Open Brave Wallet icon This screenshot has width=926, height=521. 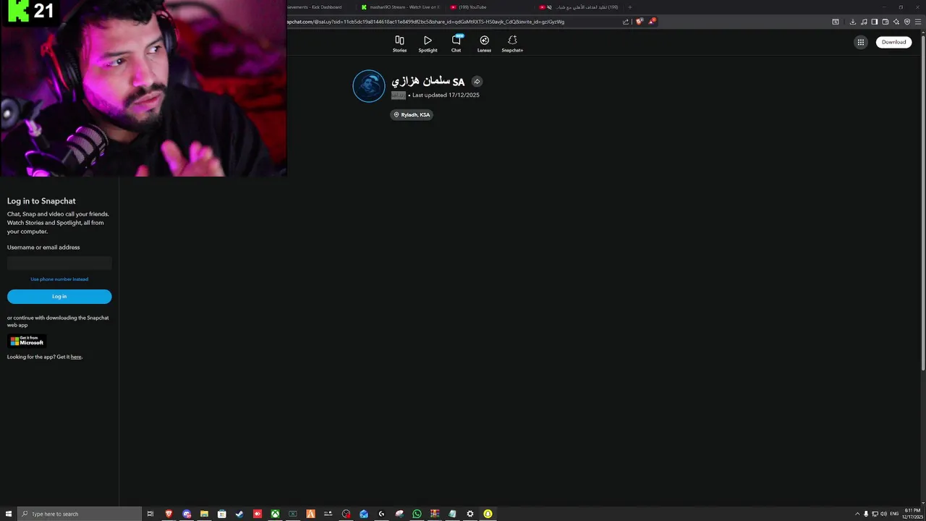[x=885, y=22]
